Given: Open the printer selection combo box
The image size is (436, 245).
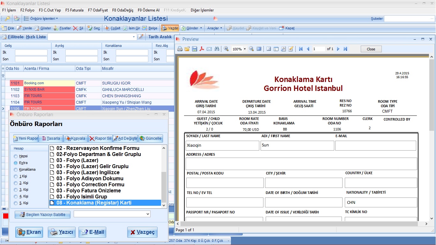Looking at the screenshot, I should coord(112,214).
